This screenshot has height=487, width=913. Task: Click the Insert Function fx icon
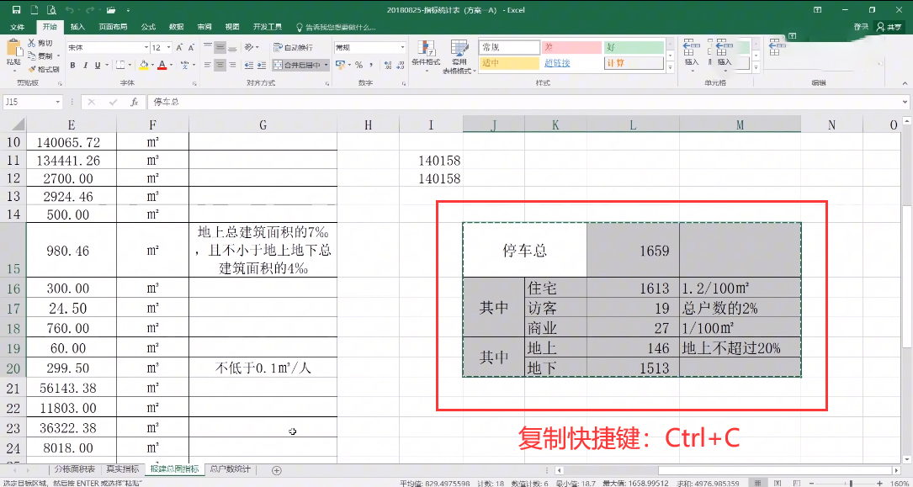coord(134,102)
